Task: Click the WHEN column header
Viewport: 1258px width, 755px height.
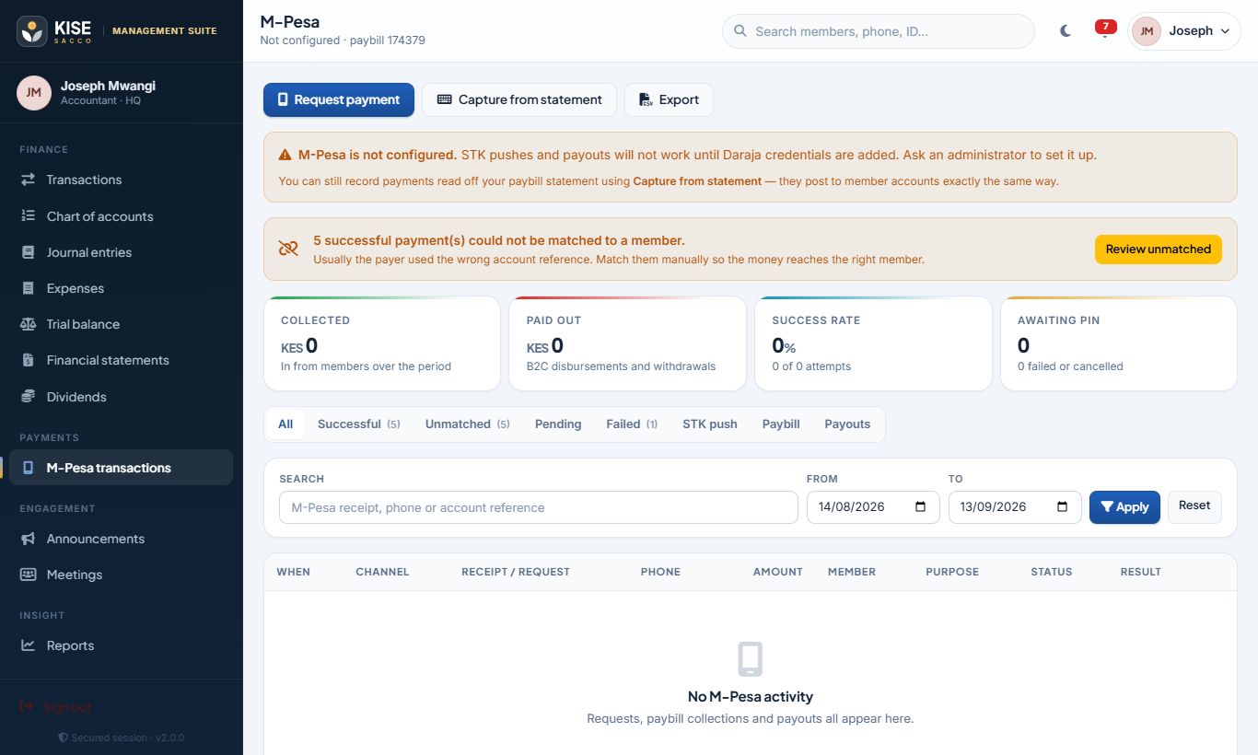Action: (294, 572)
